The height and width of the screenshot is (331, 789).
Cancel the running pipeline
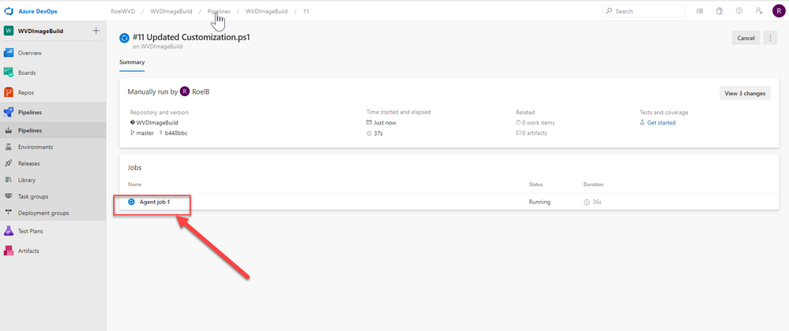(x=746, y=38)
